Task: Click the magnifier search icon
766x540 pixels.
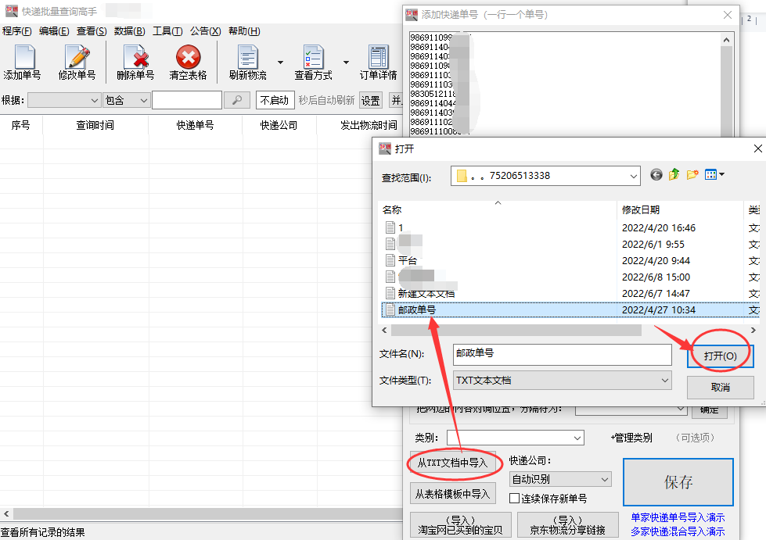Action: click(236, 100)
